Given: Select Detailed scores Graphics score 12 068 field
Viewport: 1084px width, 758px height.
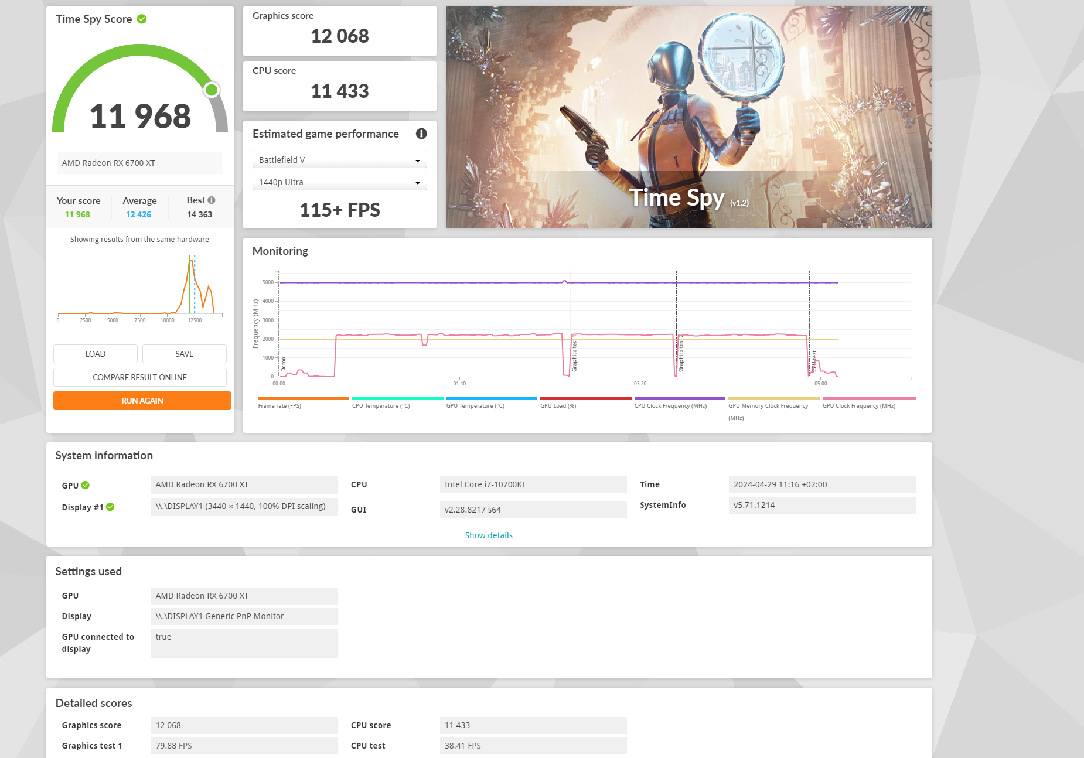Looking at the screenshot, I should pyautogui.click(x=244, y=725).
